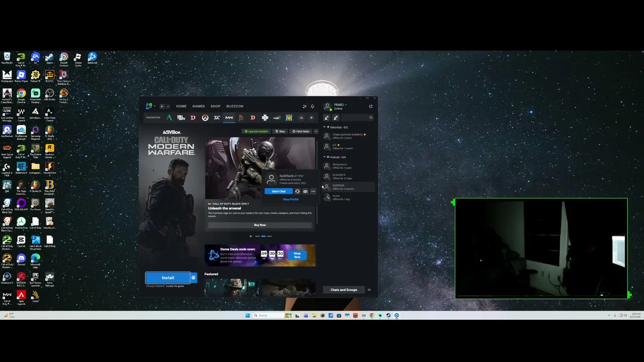Open Chats and Groups

pos(344,290)
